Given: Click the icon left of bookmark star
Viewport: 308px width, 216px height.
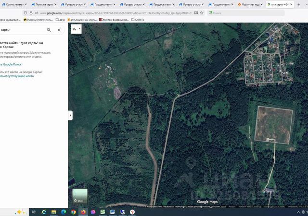Looking at the screenshot, I should 196,13.
